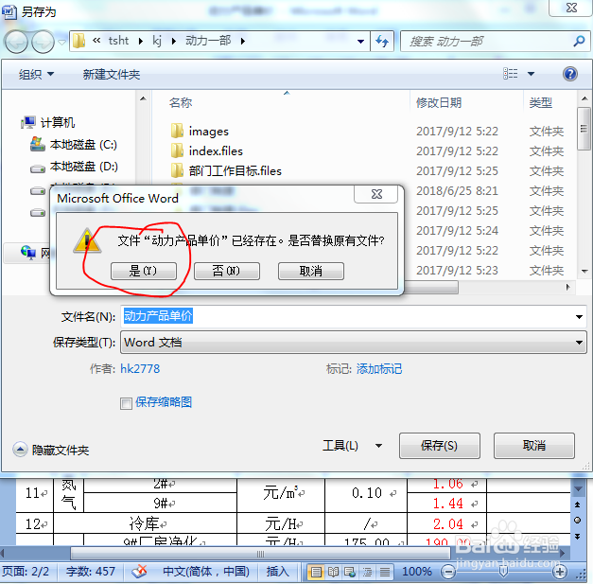Create a New Folder (新建文件夹)
The height and width of the screenshot is (584, 593).
point(112,74)
